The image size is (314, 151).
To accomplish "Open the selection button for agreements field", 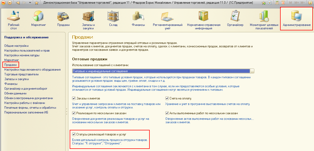I will click(x=252, y=71).
